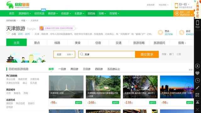Click the weather icon beside 小雨

(8, 34)
